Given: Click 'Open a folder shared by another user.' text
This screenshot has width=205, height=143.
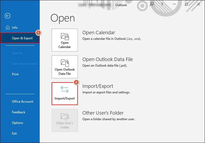Looking at the screenshot, I should click(x=109, y=119).
